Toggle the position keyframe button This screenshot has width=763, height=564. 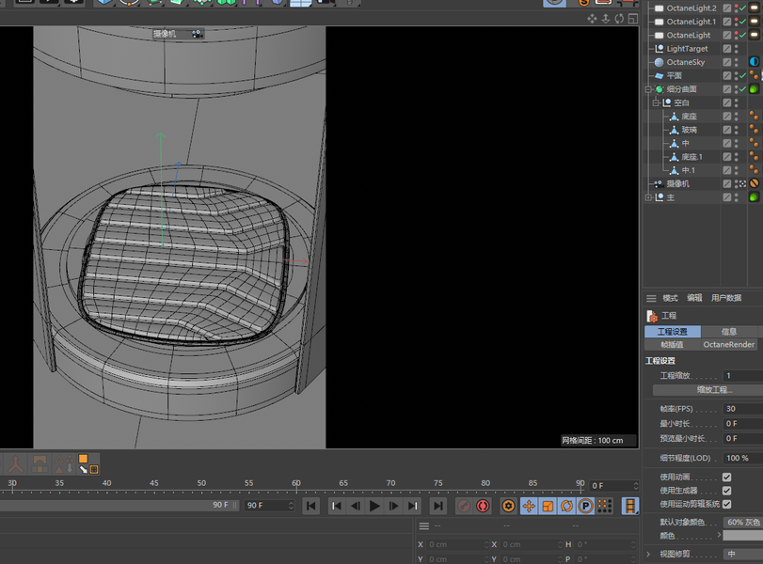529,506
